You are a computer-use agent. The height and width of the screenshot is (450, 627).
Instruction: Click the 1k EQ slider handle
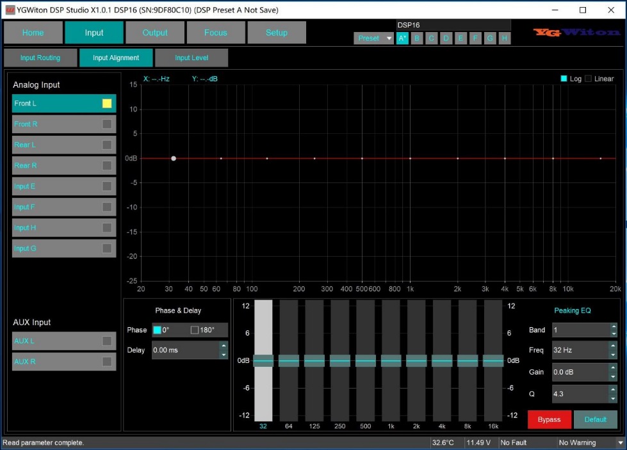[391, 361]
